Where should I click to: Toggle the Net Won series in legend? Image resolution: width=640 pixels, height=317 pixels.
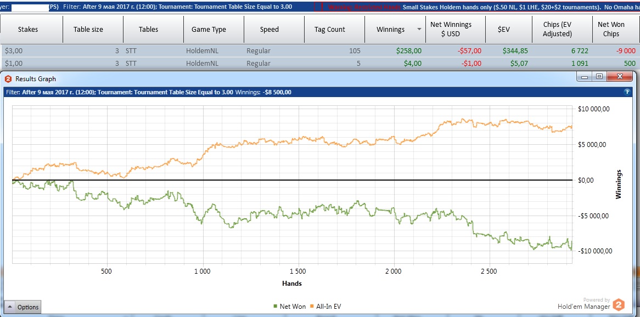pos(293,307)
